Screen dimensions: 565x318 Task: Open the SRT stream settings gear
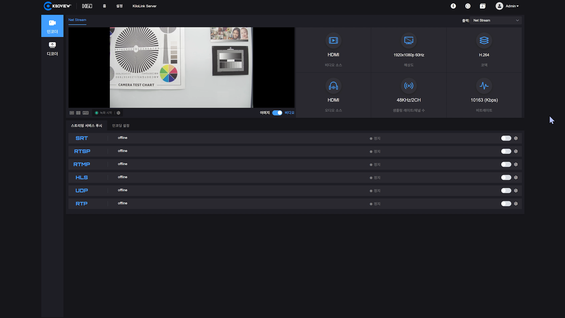[516, 138]
